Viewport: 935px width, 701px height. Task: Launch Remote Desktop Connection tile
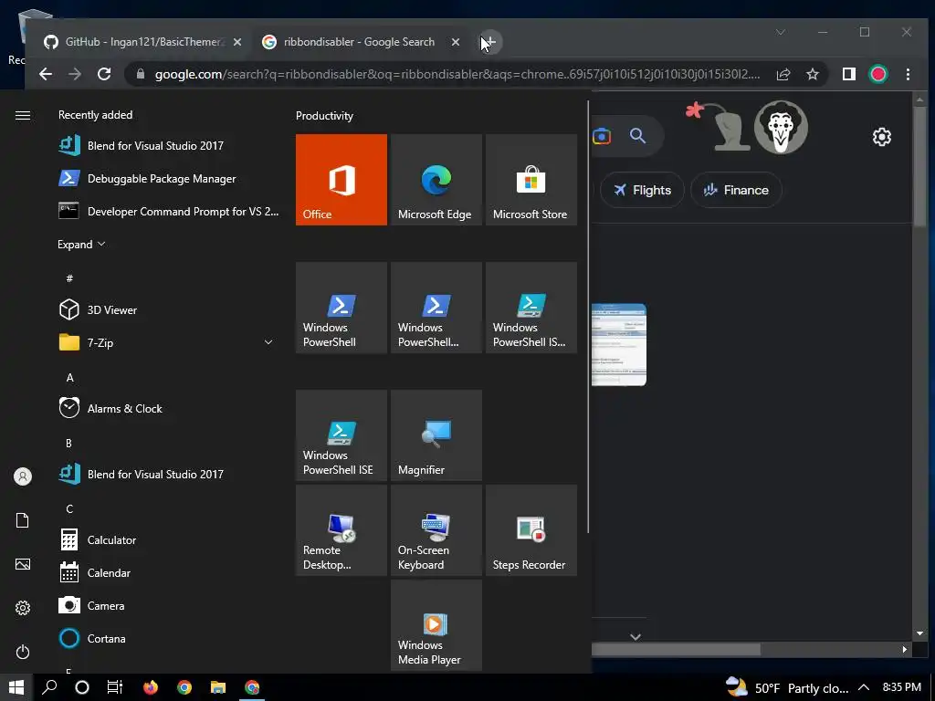click(x=341, y=530)
